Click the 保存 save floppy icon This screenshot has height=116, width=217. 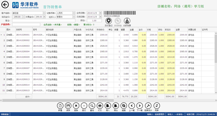point(68,106)
